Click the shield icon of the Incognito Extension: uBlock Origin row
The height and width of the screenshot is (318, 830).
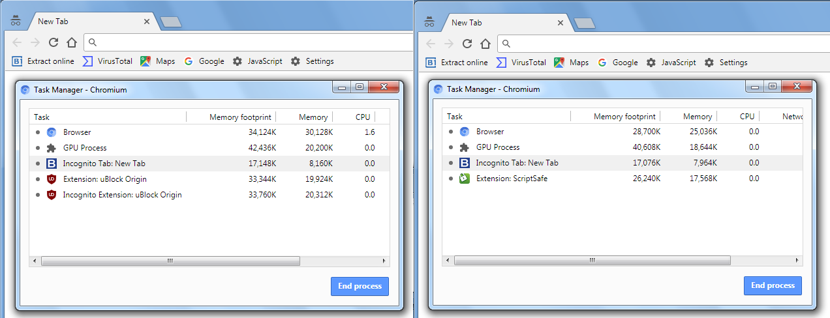pyautogui.click(x=52, y=195)
